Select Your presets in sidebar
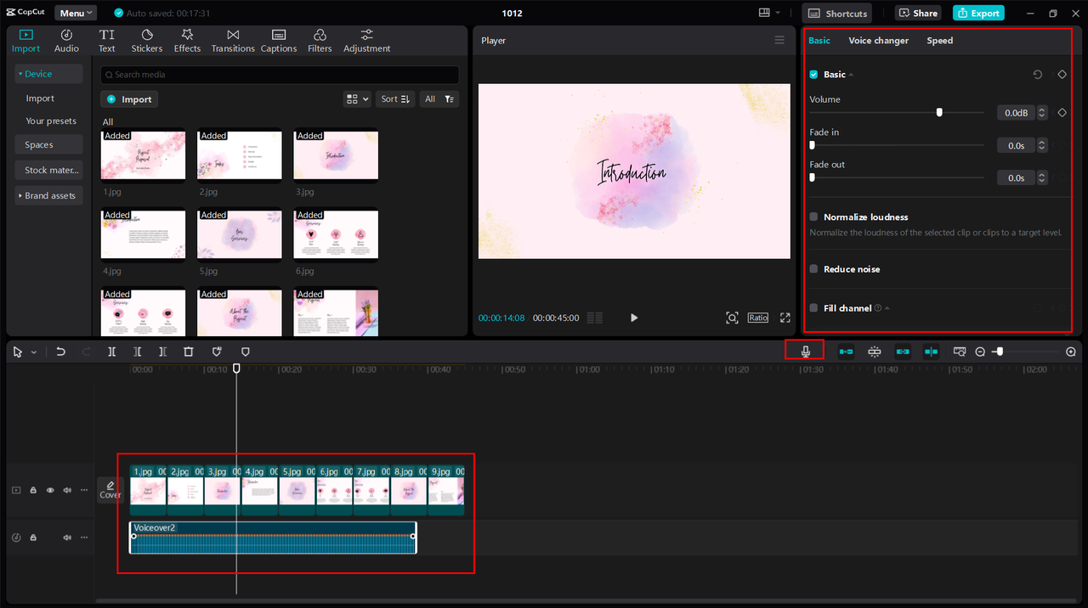Image resolution: width=1088 pixels, height=608 pixels. (x=51, y=121)
